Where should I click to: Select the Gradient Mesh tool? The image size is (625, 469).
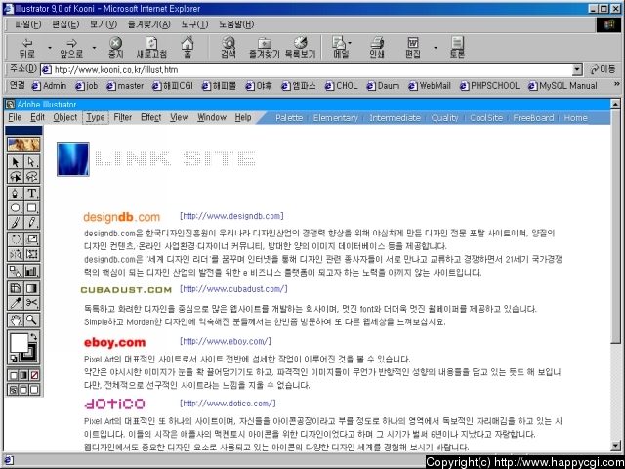coord(16,288)
